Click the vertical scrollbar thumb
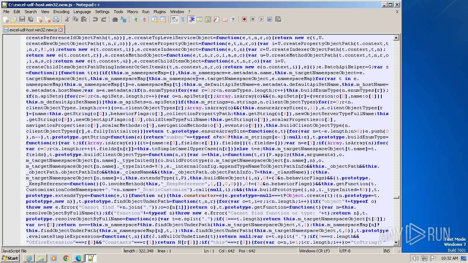The image size is (468, 263). coord(397,197)
